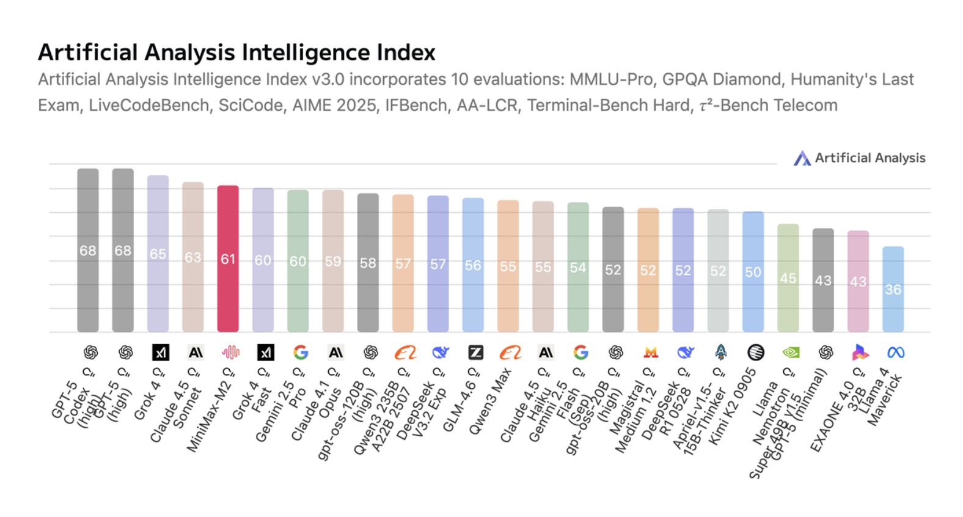Click the Kimi K2 0905 bar showing 50

point(753,272)
